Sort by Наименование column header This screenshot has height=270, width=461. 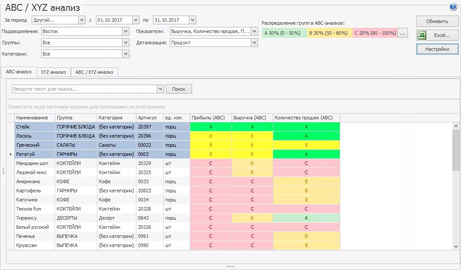[x=35, y=118]
